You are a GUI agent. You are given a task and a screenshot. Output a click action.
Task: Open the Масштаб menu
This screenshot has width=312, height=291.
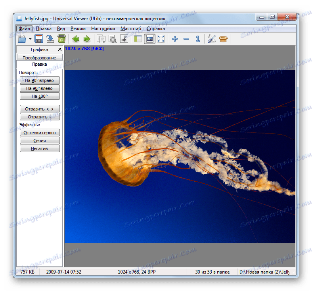click(131, 29)
